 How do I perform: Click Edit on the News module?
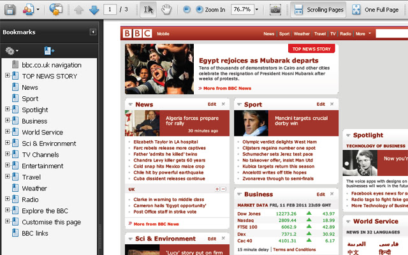(212, 104)
